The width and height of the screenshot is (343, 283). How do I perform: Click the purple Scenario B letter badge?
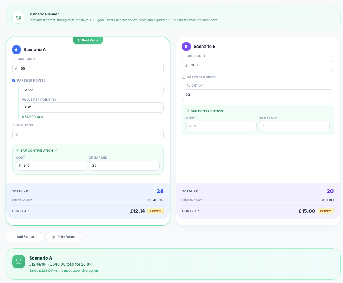[x=186, y=47]
